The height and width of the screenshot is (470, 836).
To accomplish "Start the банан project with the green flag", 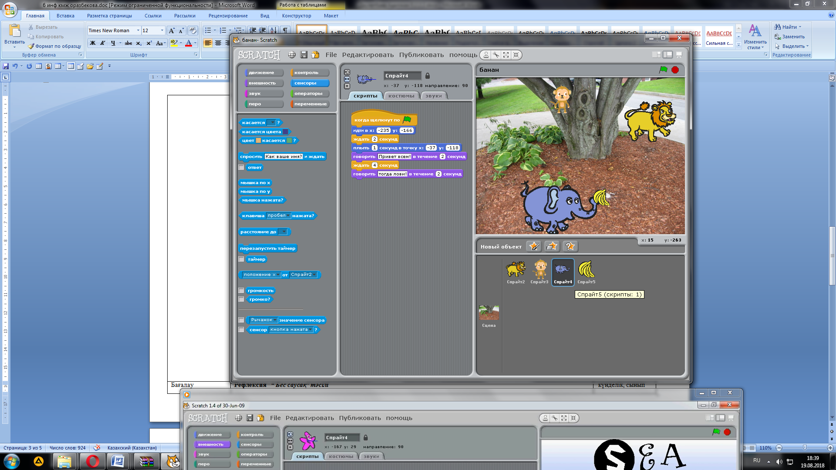I will click(663, 70).
